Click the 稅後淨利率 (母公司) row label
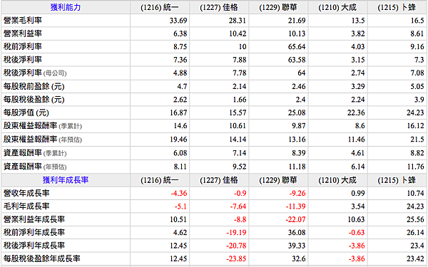428x267 pixels. 35,73
